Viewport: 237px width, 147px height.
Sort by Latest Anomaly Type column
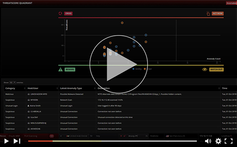point(77,88)
